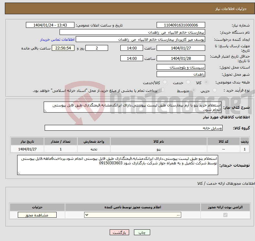
Task: Click the remaining time 22:56:54 field
Action: pyautogui.click(x=63, y=48)
